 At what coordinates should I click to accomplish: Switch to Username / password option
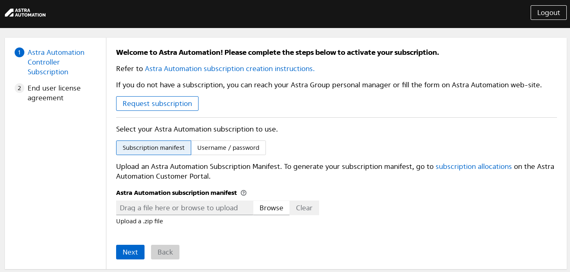[x=228, y=148]
